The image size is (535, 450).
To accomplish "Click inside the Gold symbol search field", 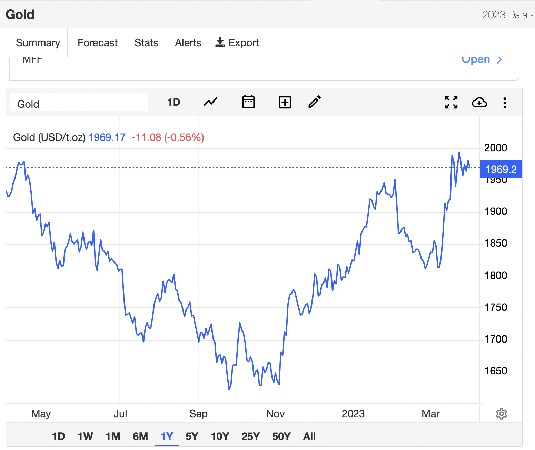I will 79,103.
